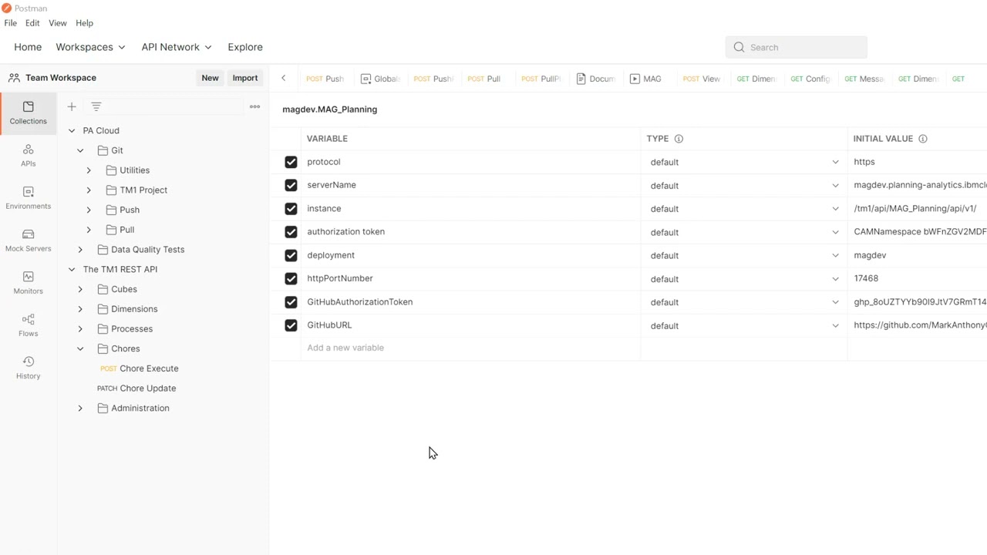This screenshot has height=555, width=987.
Task: Open the Edit menu
Action: coord(32,23)
